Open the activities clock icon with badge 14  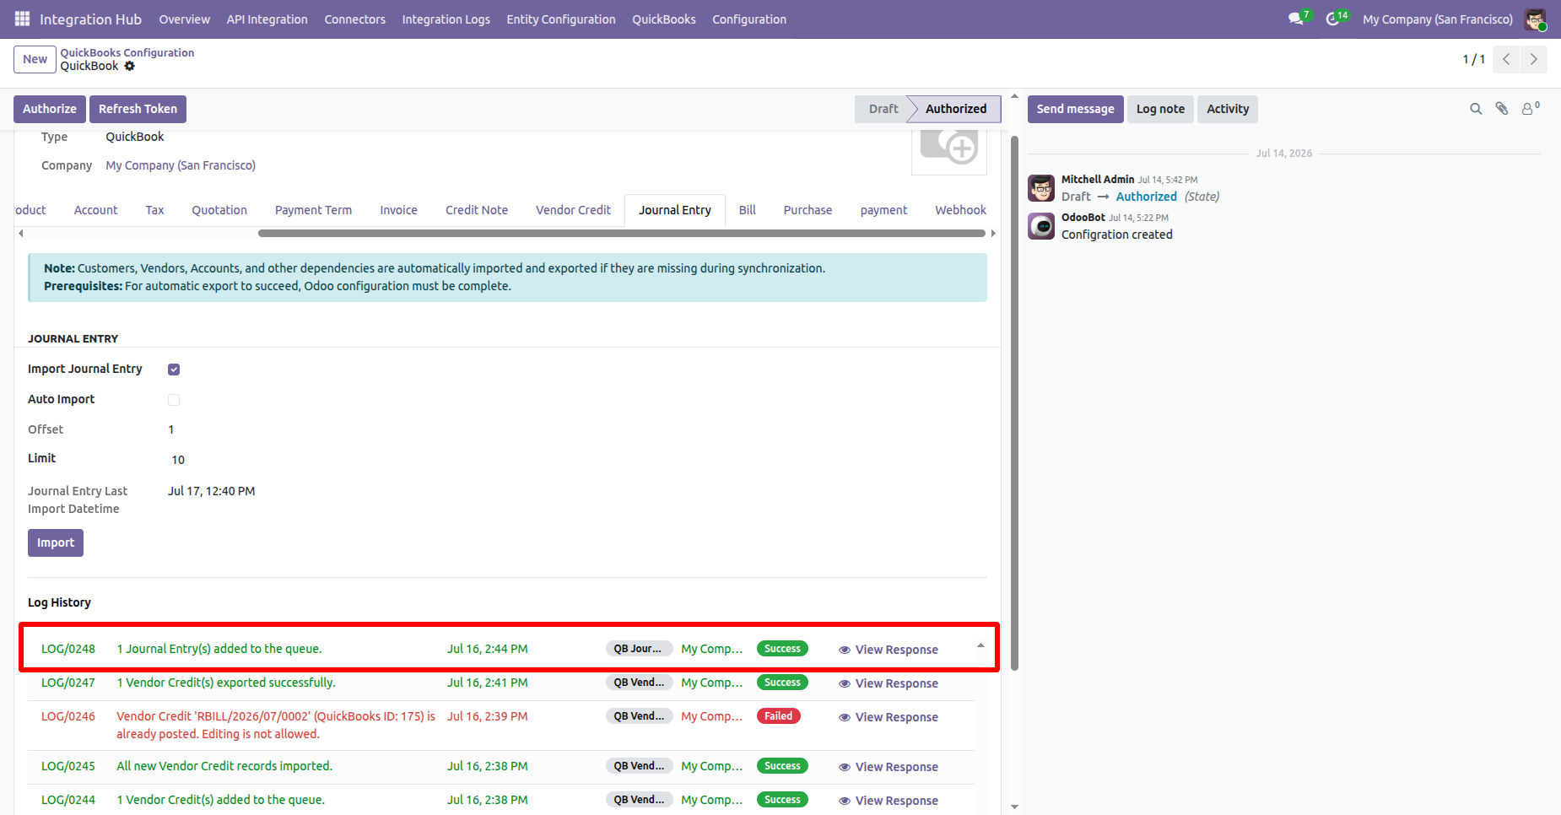1332,19
